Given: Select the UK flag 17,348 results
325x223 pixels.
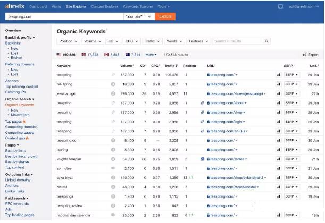Looking at the screenshot, I should pos(90,55).
